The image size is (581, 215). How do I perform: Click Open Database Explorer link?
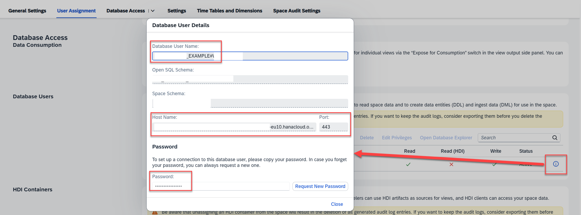coord(446,138)
